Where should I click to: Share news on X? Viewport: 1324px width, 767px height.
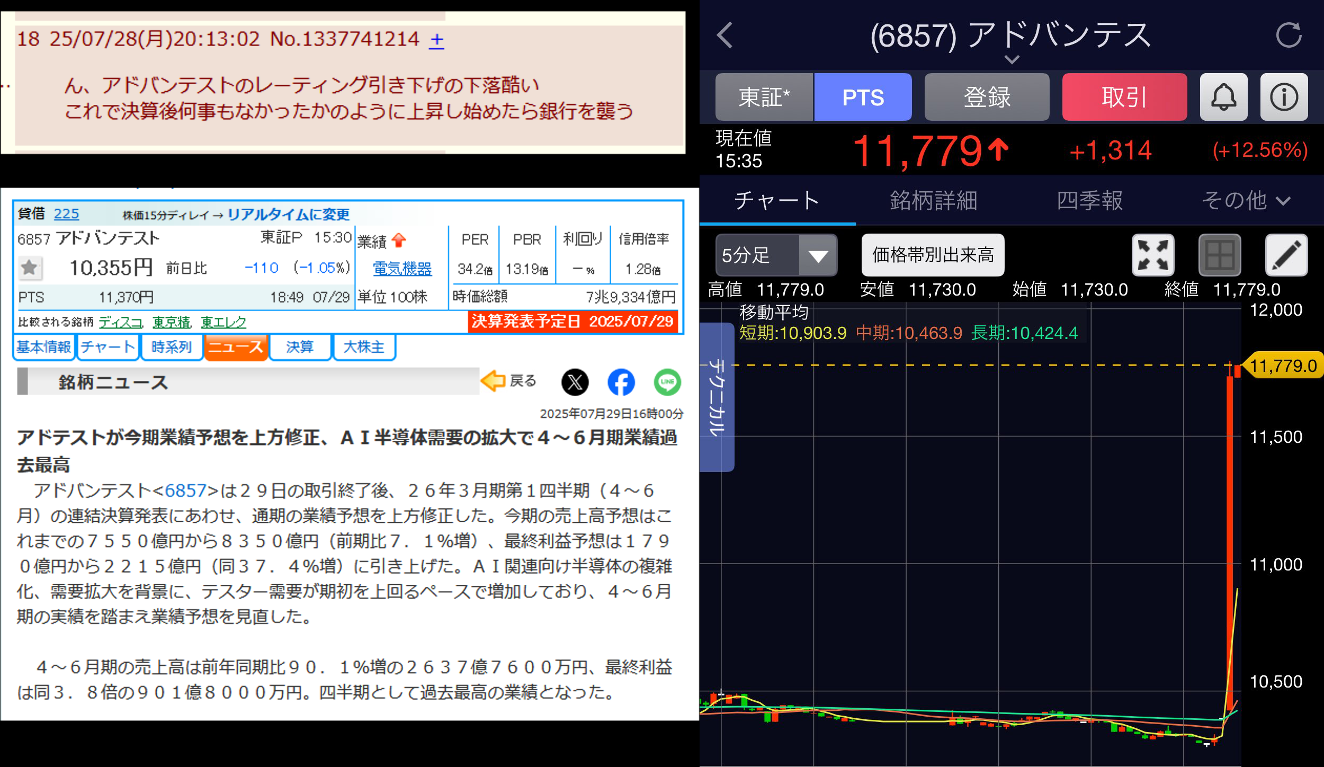point(575,381)
